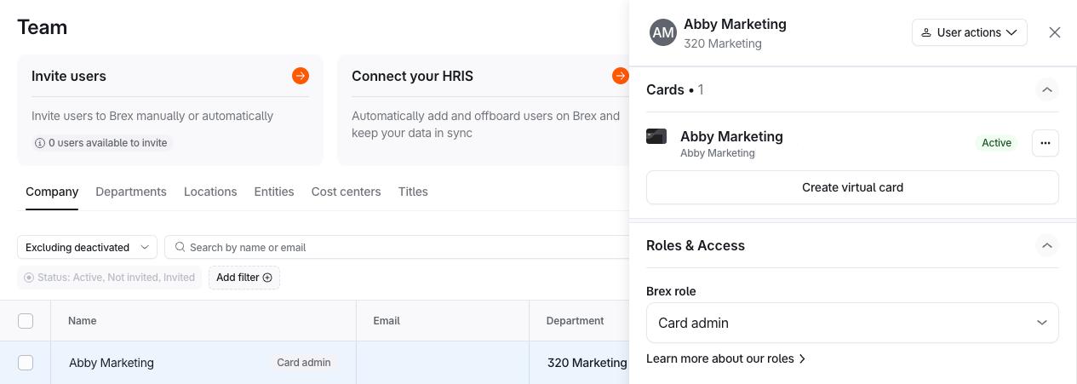This screenshot has height=384, width=1077.
Task: Open the User actions dropdown
Action: pyautogui.click(x=969, y=32)
